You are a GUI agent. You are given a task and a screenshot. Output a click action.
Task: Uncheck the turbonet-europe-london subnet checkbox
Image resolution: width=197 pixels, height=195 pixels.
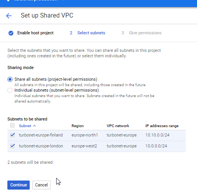[x=12, y=146]
